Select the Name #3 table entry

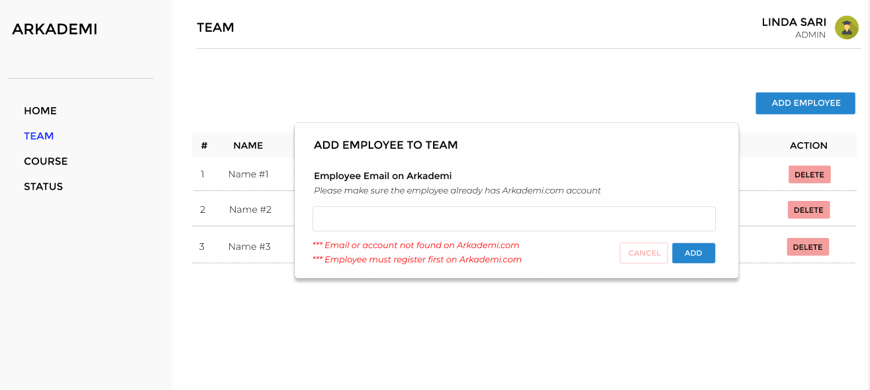(249, 247)
